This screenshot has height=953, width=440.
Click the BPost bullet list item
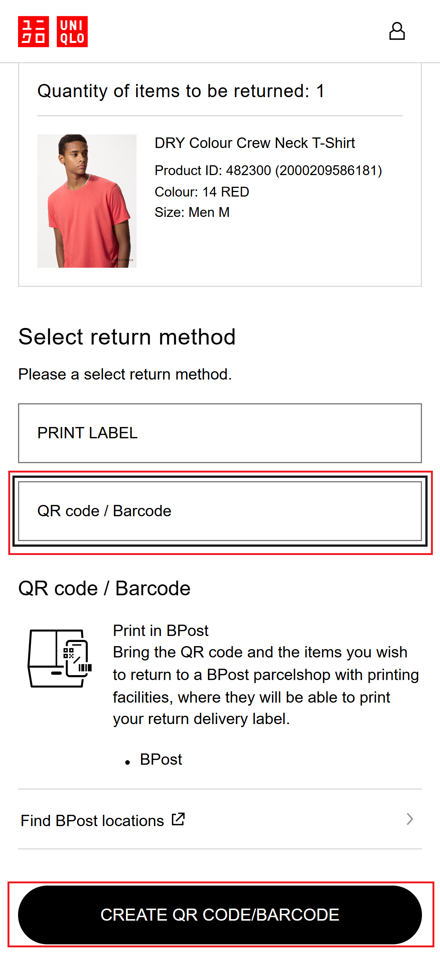161,759
